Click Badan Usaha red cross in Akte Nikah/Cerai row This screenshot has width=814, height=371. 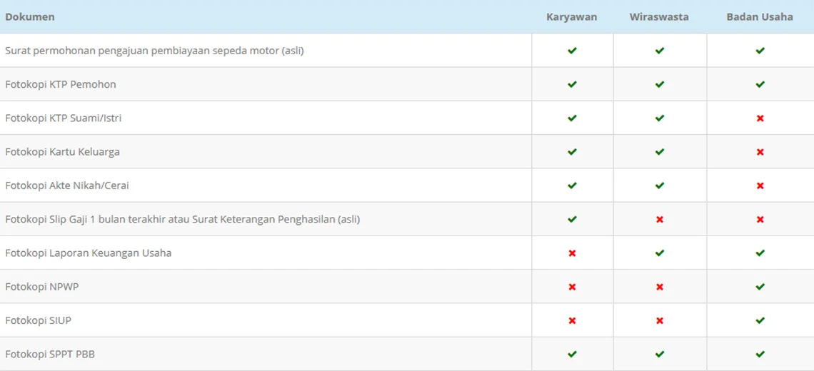[760, 185]
